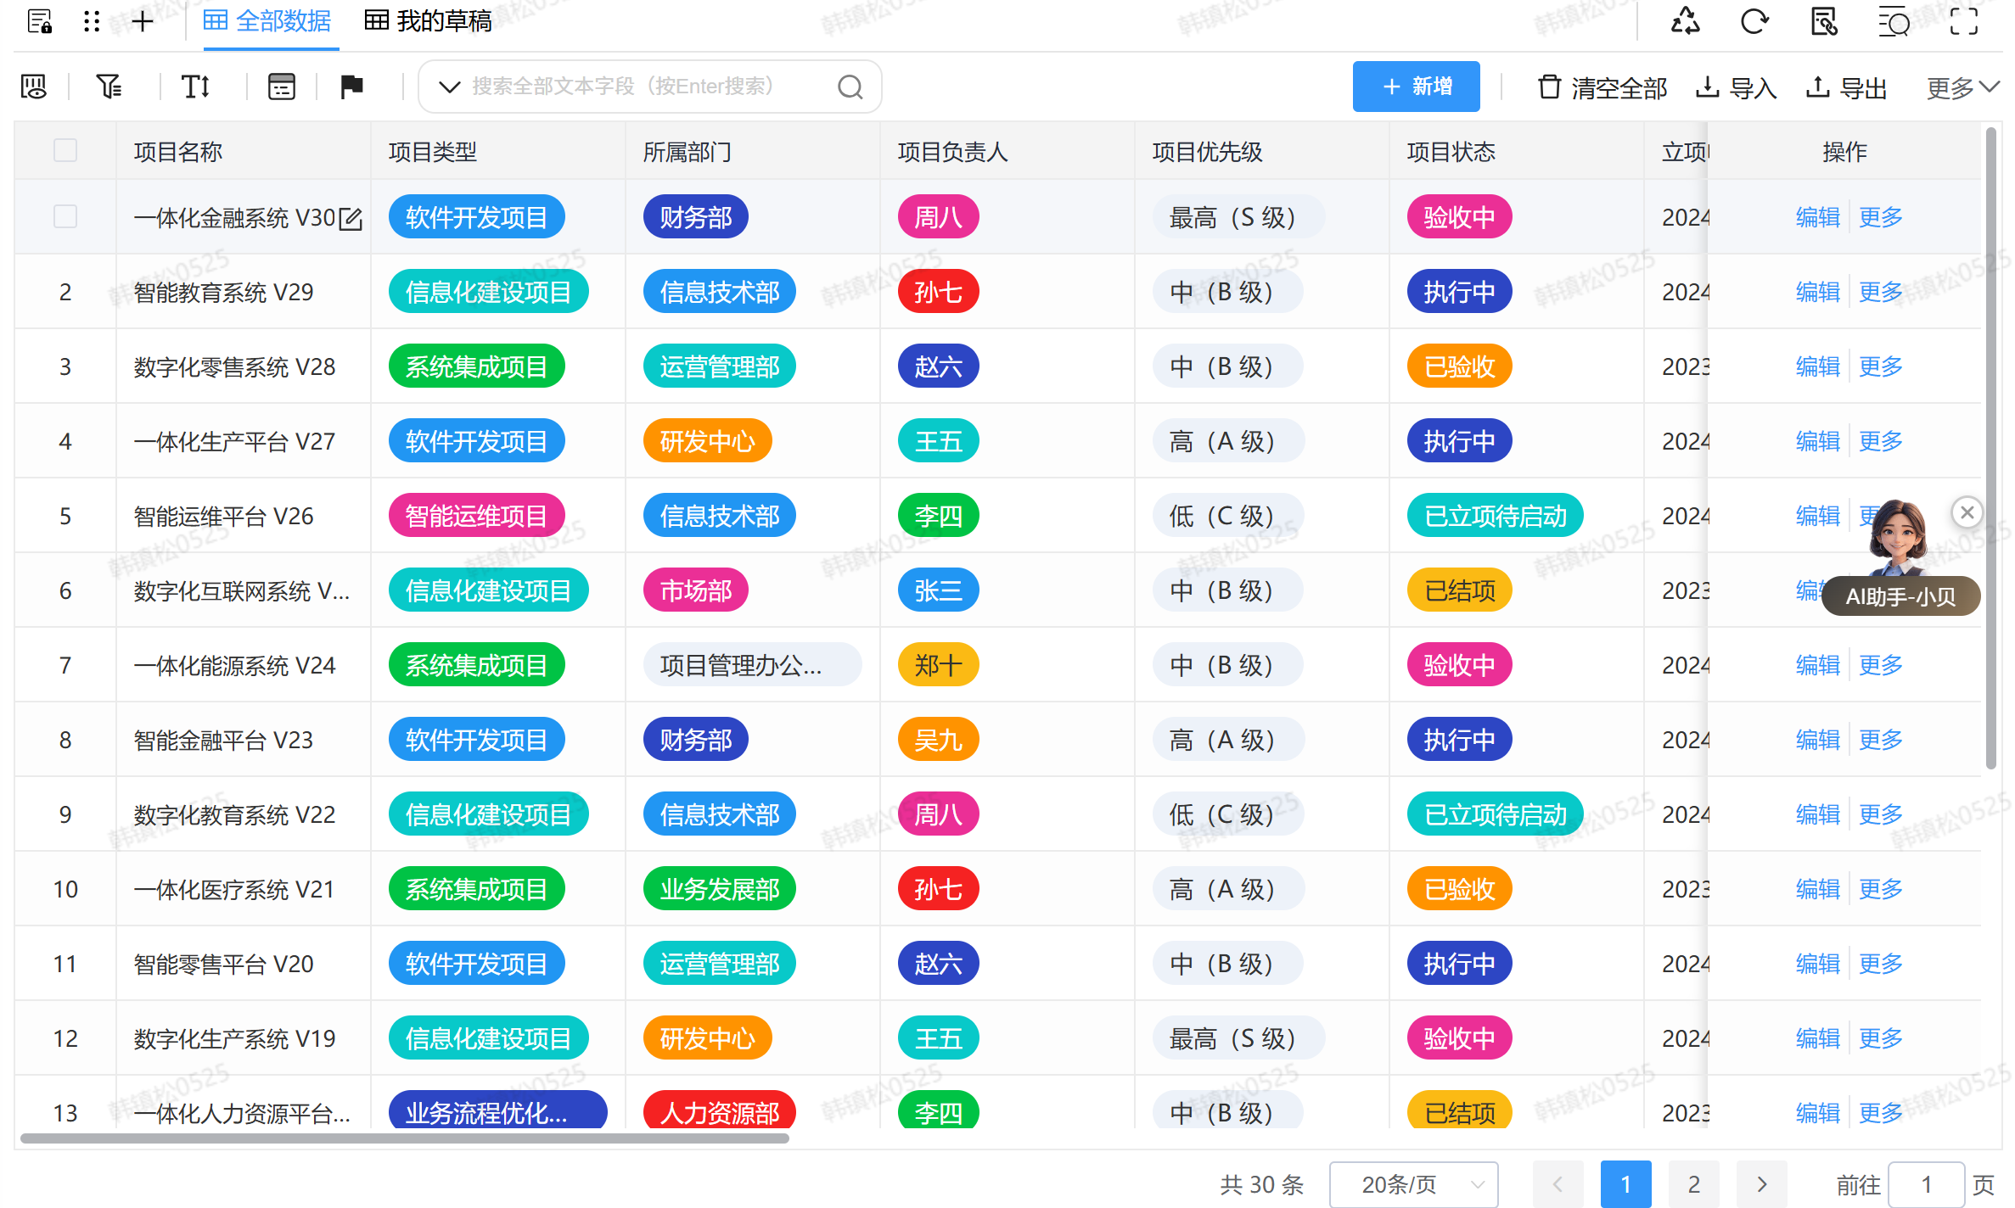The image size is (2015, 1208).
Task: Click the 项目管理办公... department tag
Action: coord(752,665)
